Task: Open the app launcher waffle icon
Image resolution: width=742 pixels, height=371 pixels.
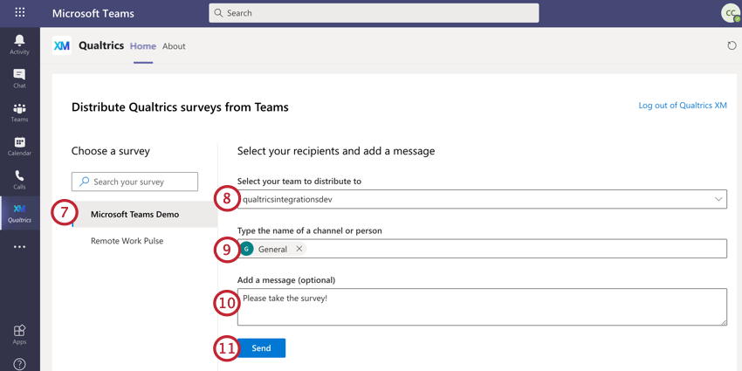Action: pos(20,12)
